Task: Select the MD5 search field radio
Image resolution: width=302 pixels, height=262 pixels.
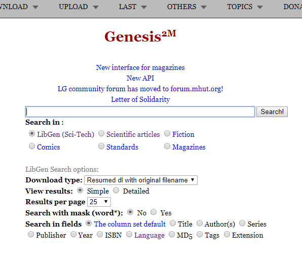Action: pos(172,235)
